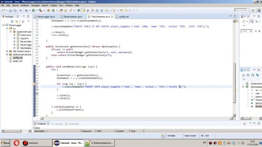
Task: Click the Save toolbar icon
Action: point(11,11)
